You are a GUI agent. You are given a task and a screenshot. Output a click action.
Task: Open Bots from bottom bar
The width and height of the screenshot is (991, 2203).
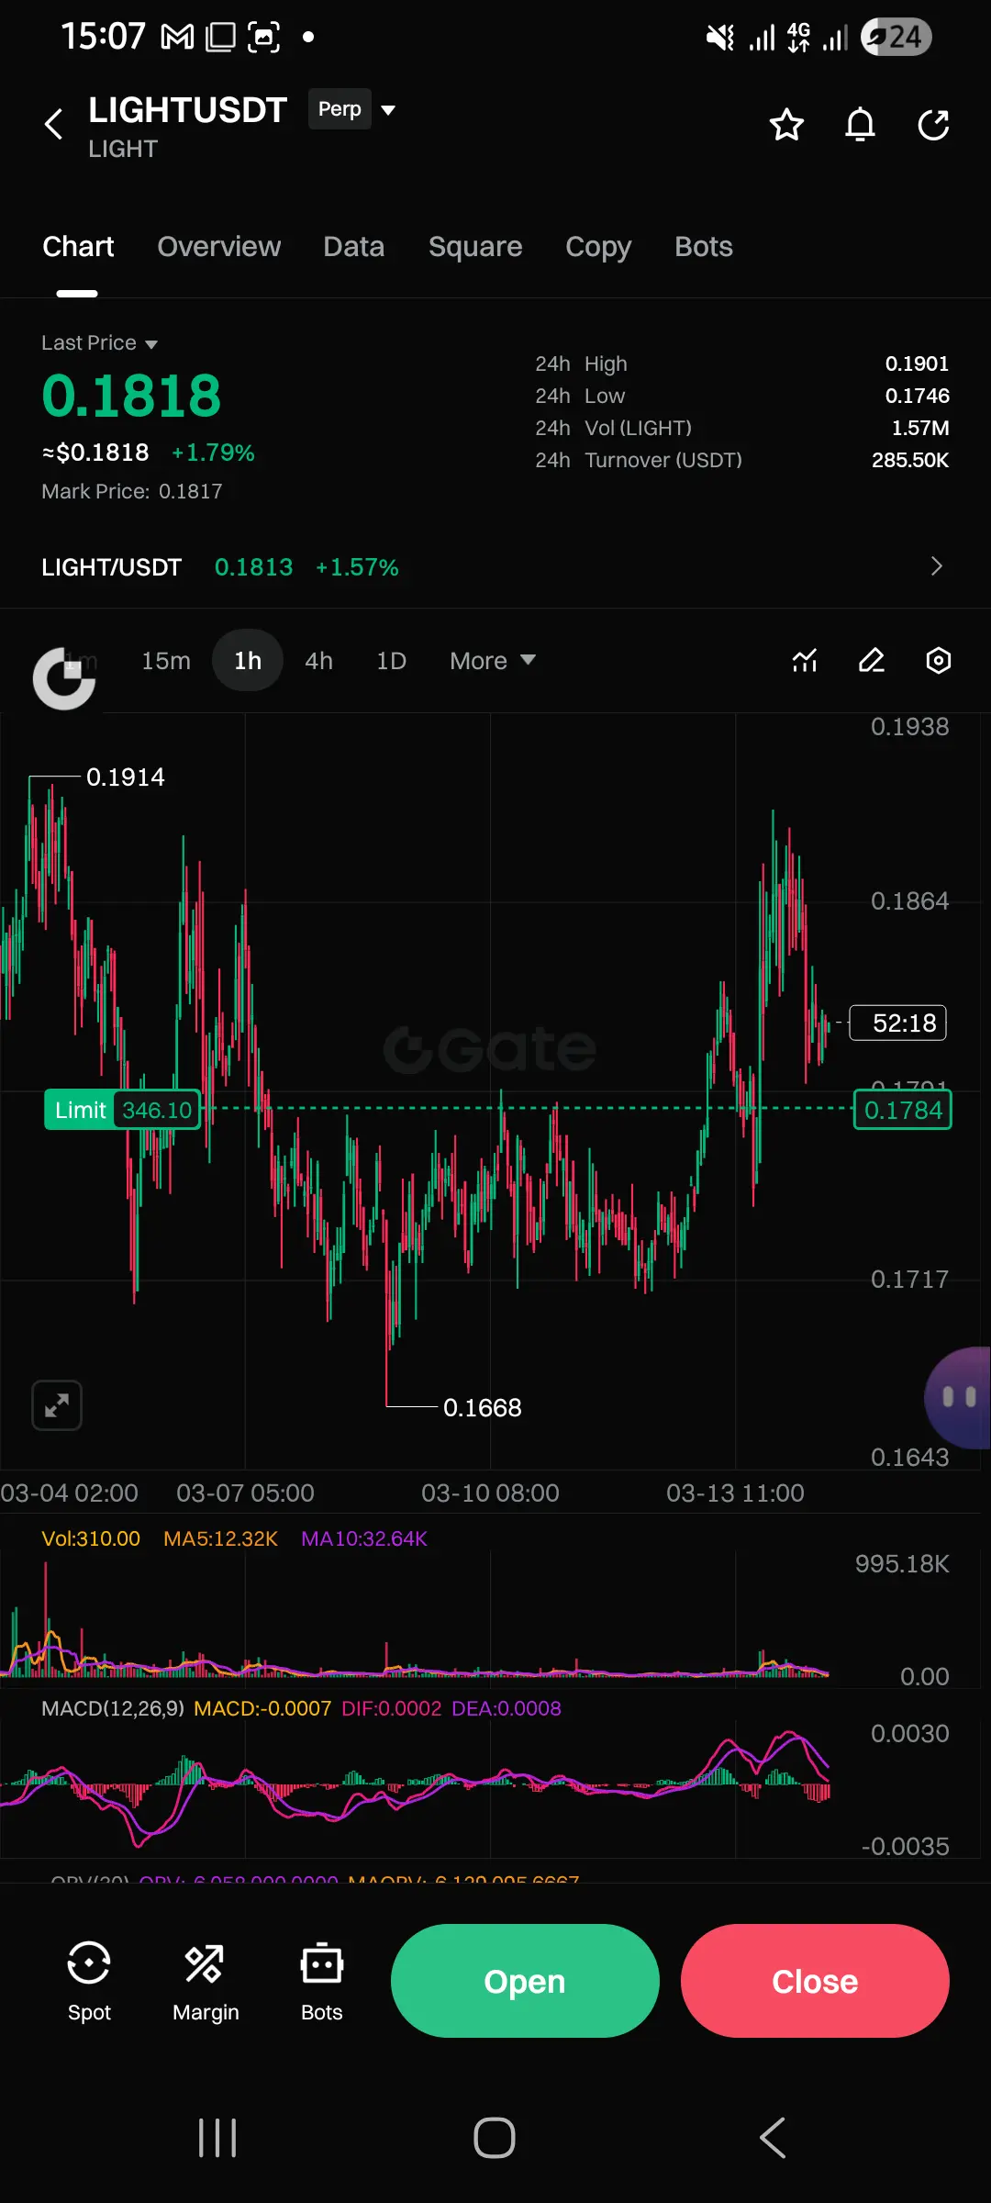(322, 1984)
